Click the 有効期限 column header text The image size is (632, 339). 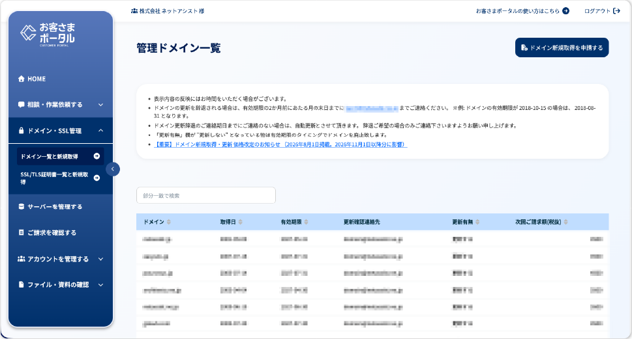pyautogui.click(x=292, y=222)
